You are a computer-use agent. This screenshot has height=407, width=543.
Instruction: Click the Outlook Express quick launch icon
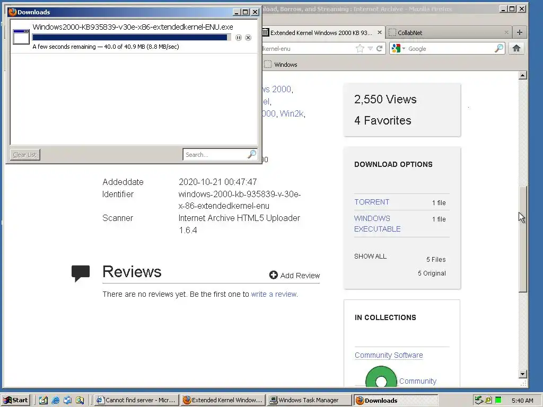point(67,400)
